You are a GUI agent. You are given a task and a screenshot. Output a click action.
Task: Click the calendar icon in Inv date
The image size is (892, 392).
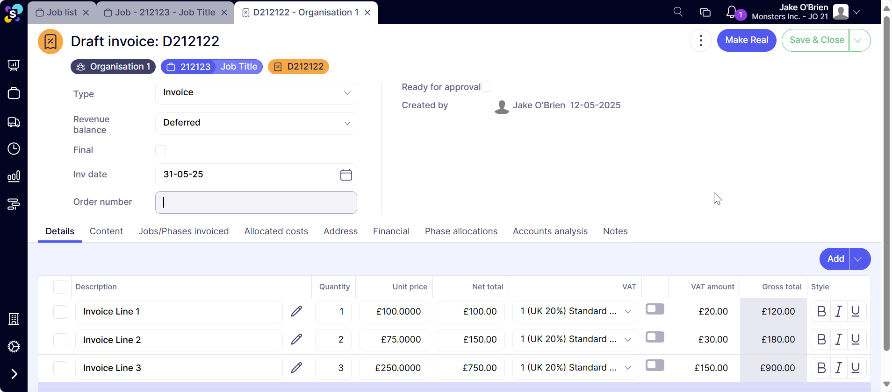pyautogui.click(x=346, y=175)
